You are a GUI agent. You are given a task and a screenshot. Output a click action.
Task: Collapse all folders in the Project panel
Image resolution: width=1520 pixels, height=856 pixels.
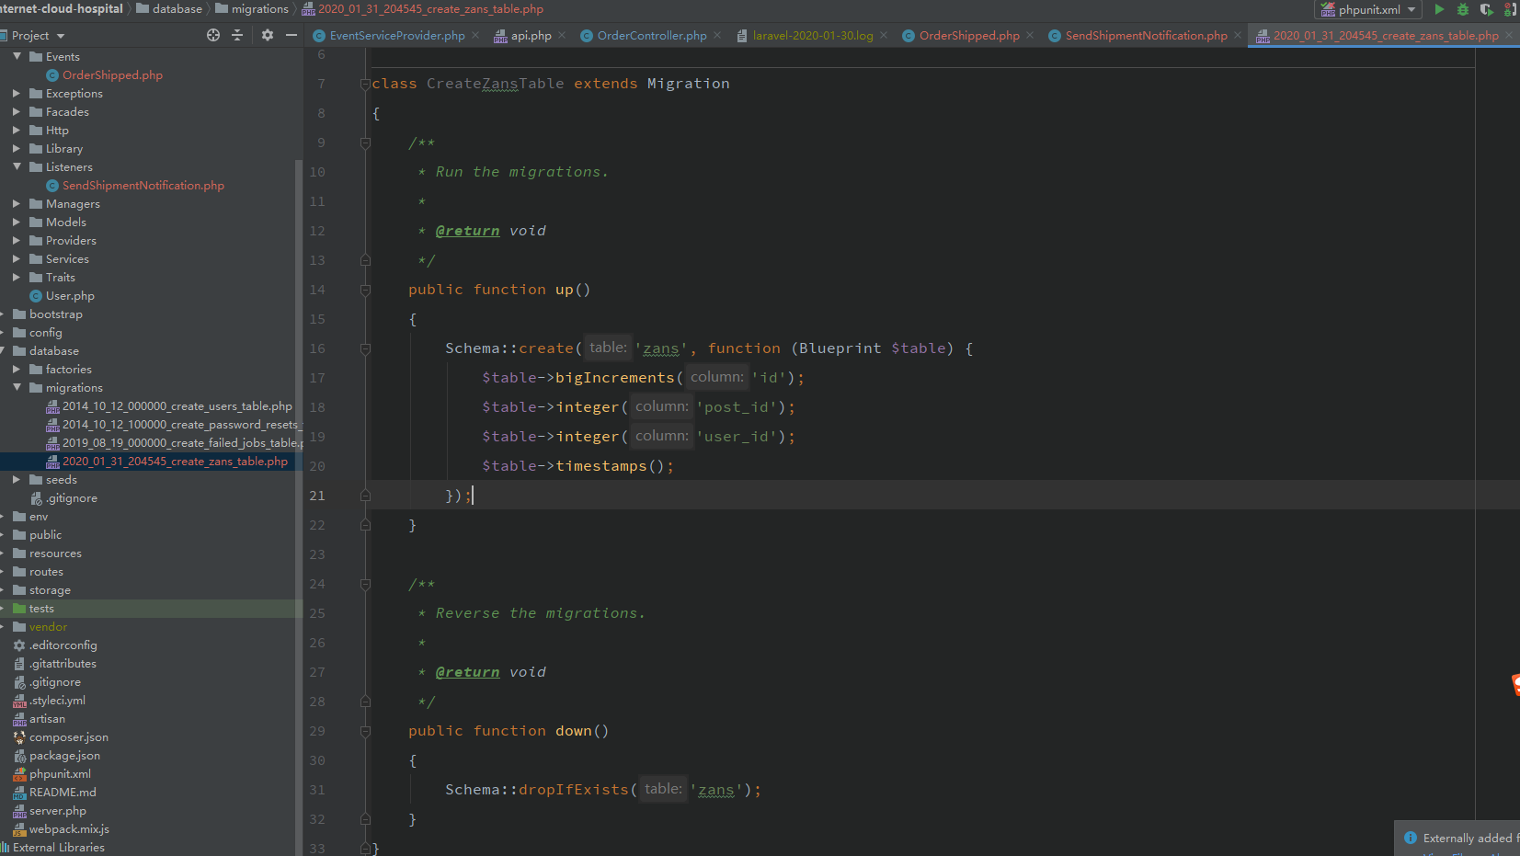click(237, 35)
